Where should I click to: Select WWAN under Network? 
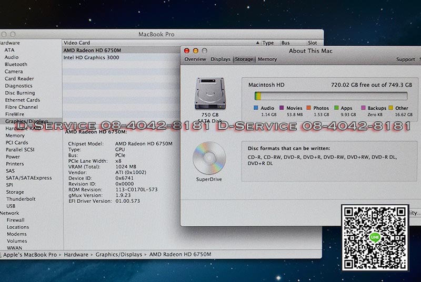[15, 248]
